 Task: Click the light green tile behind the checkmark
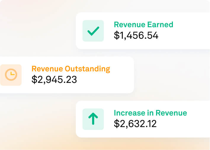click(93, 31)
